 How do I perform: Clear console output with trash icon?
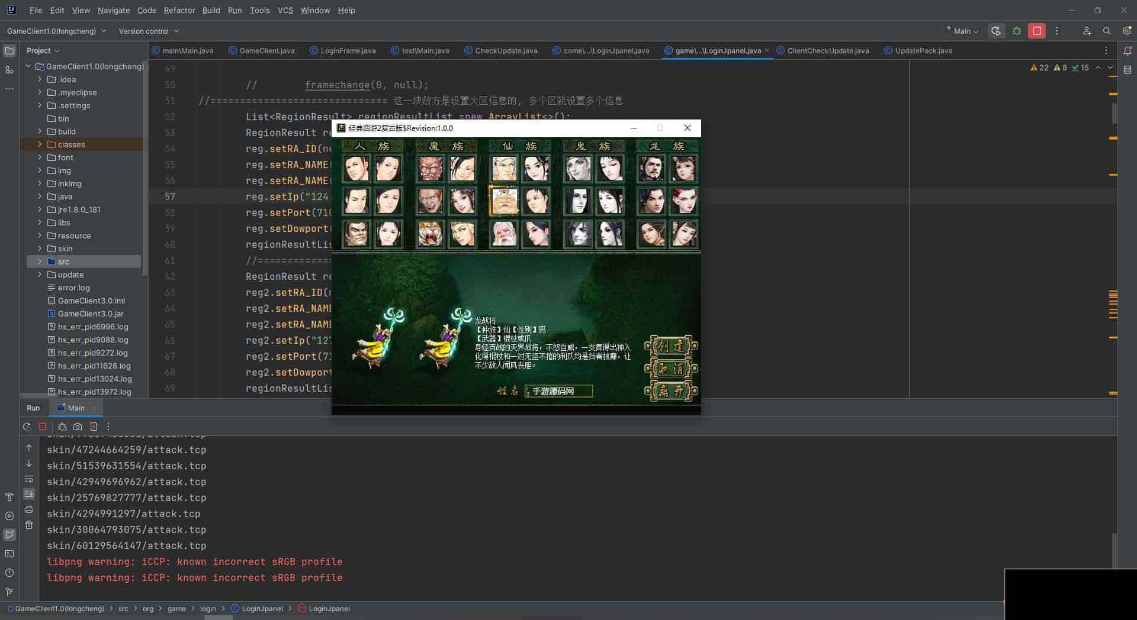point(29,525)
